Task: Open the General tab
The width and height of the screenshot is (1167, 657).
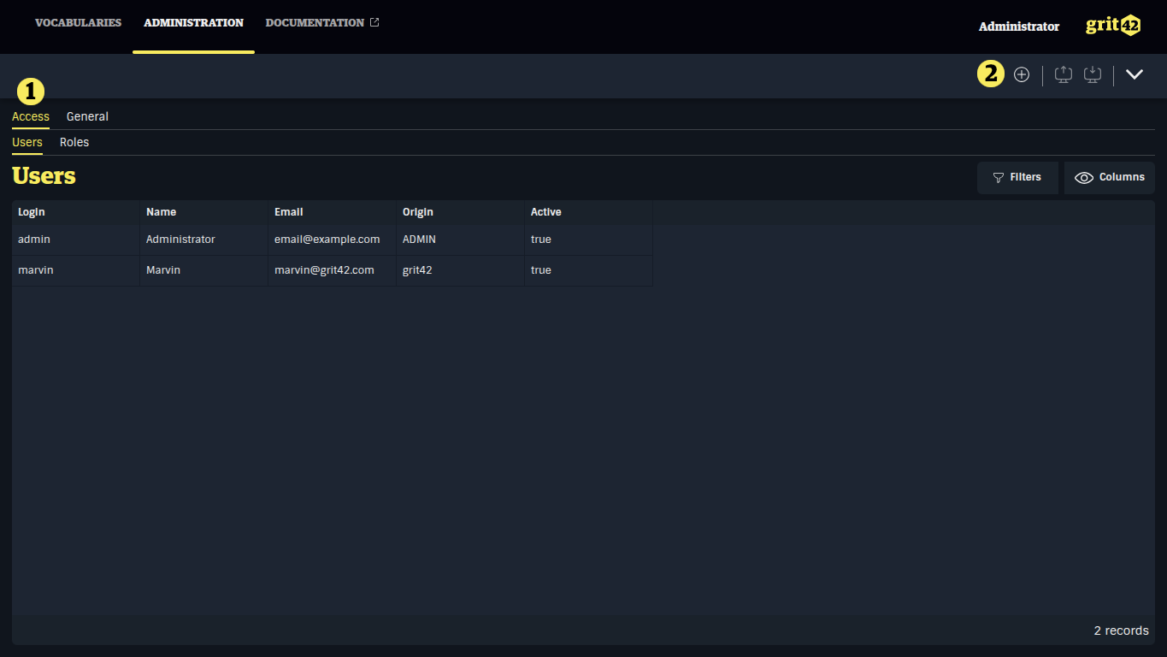Action: click(x=87, y=116)
